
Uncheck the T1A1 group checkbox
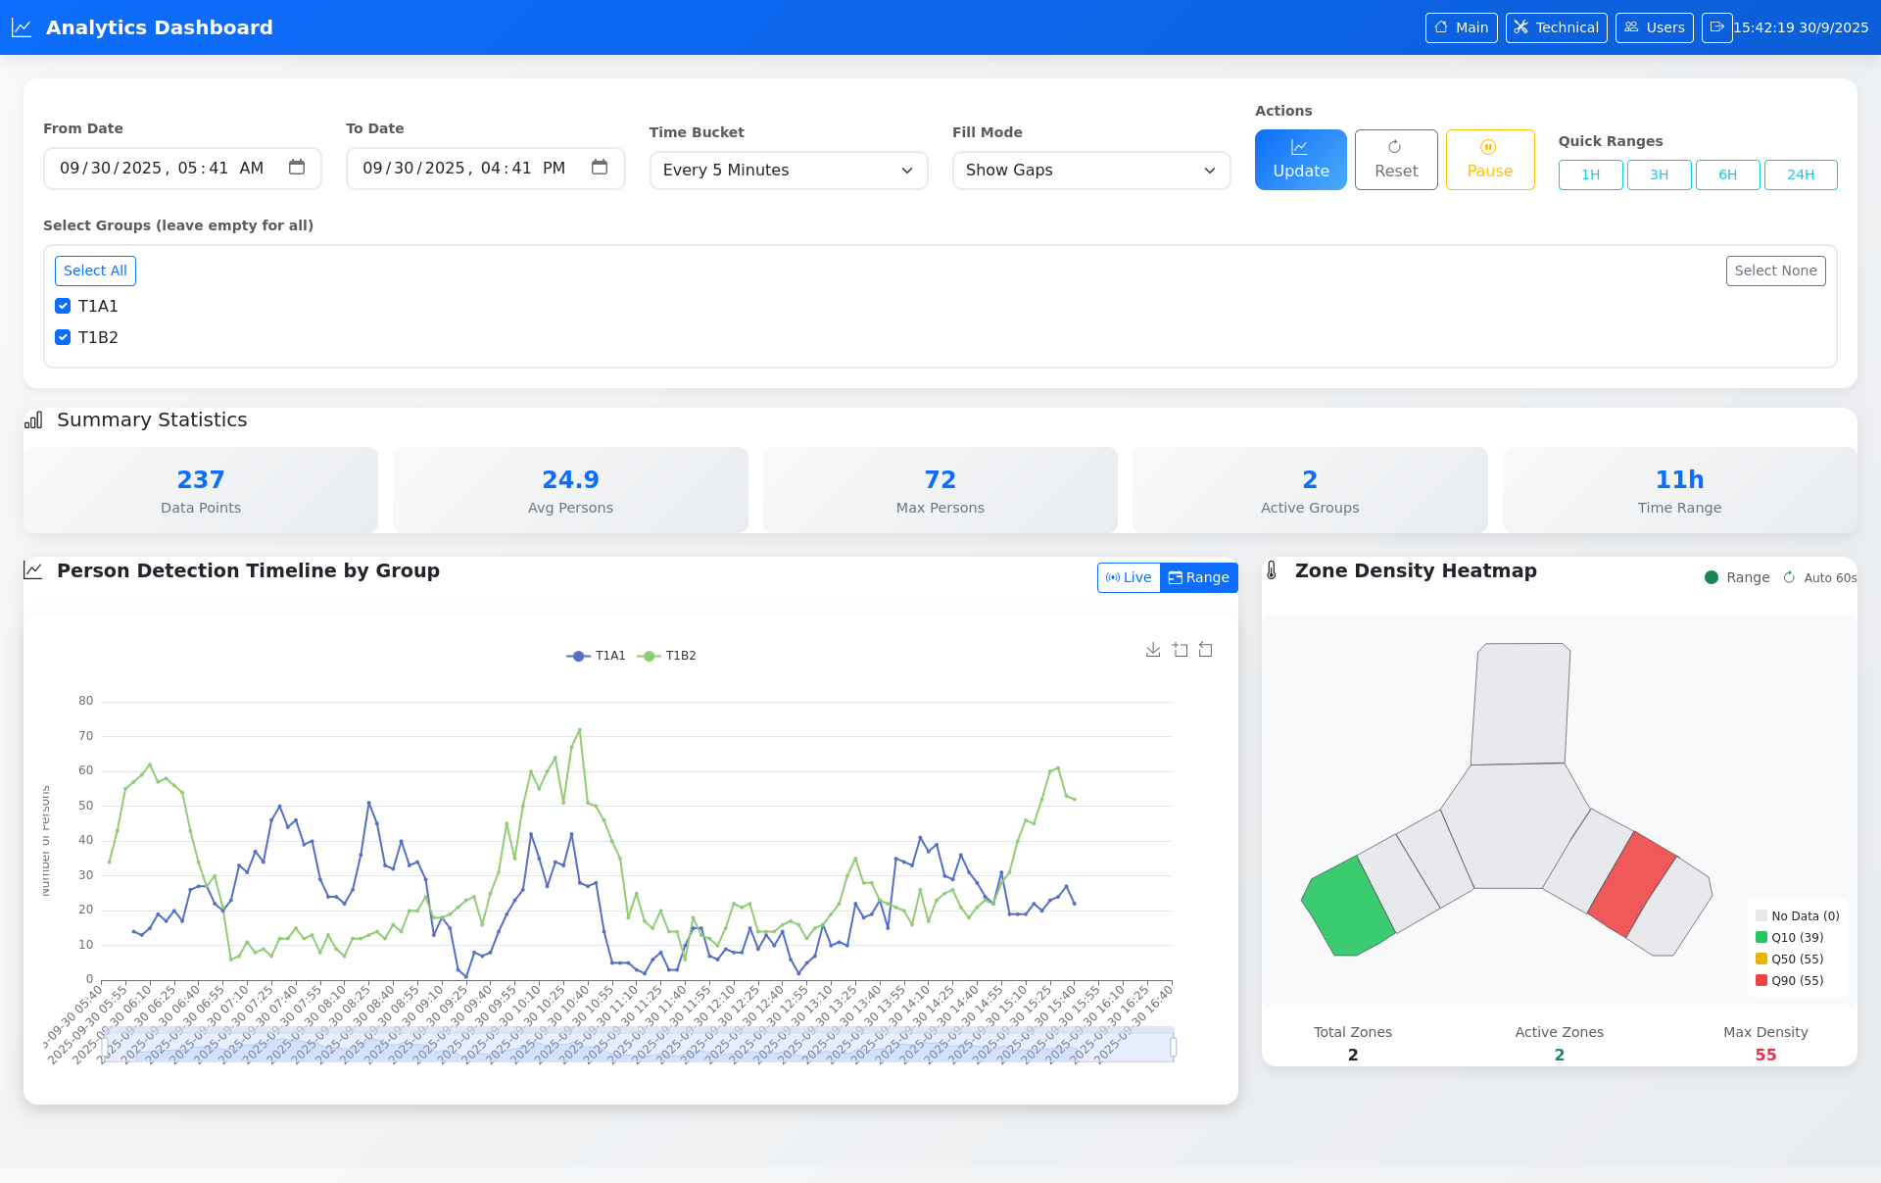coord(63,306)
